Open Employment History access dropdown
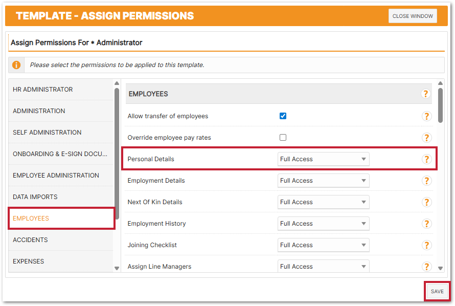 (323, 224)
